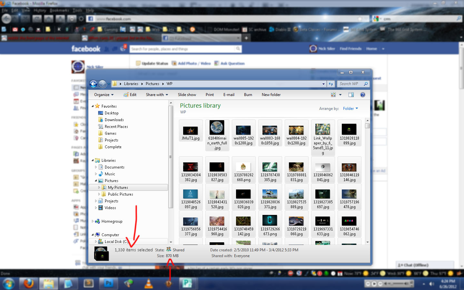The width and height of the screenshot is (464, 290).
Task: Click the Search WP magnifier icon
Action: pos(366,84)
